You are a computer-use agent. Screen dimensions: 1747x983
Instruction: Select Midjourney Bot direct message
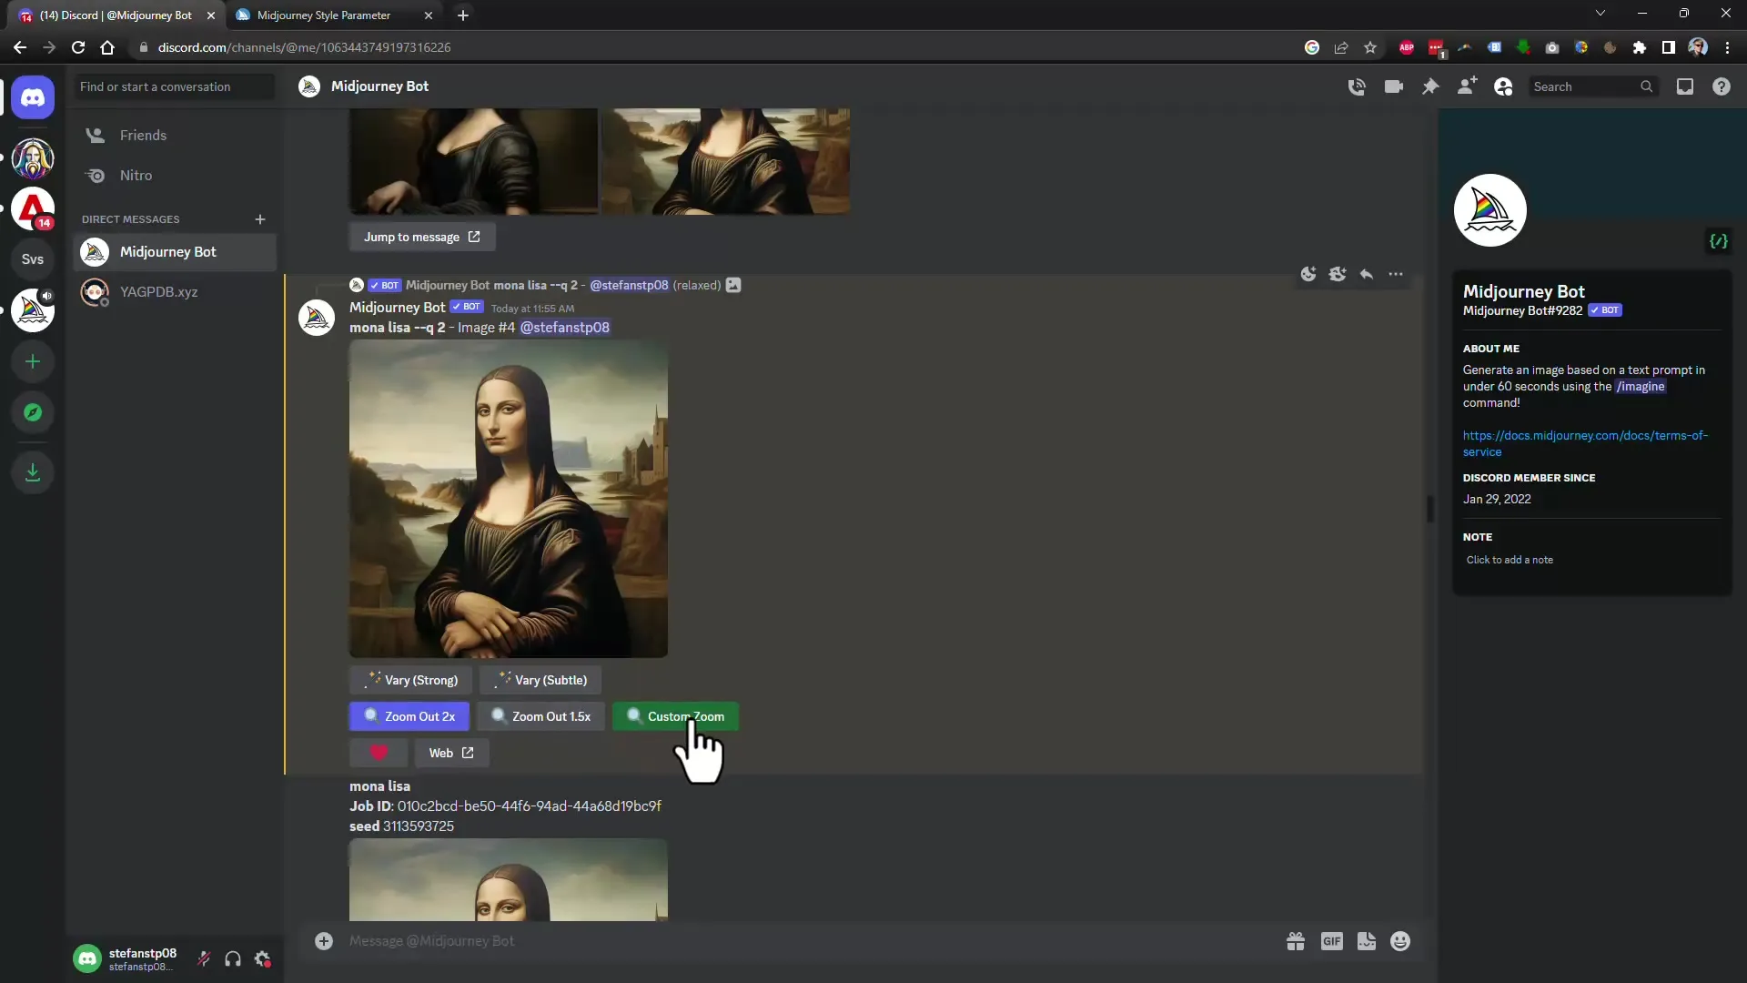pyautogui.click(x=175, y=252)
